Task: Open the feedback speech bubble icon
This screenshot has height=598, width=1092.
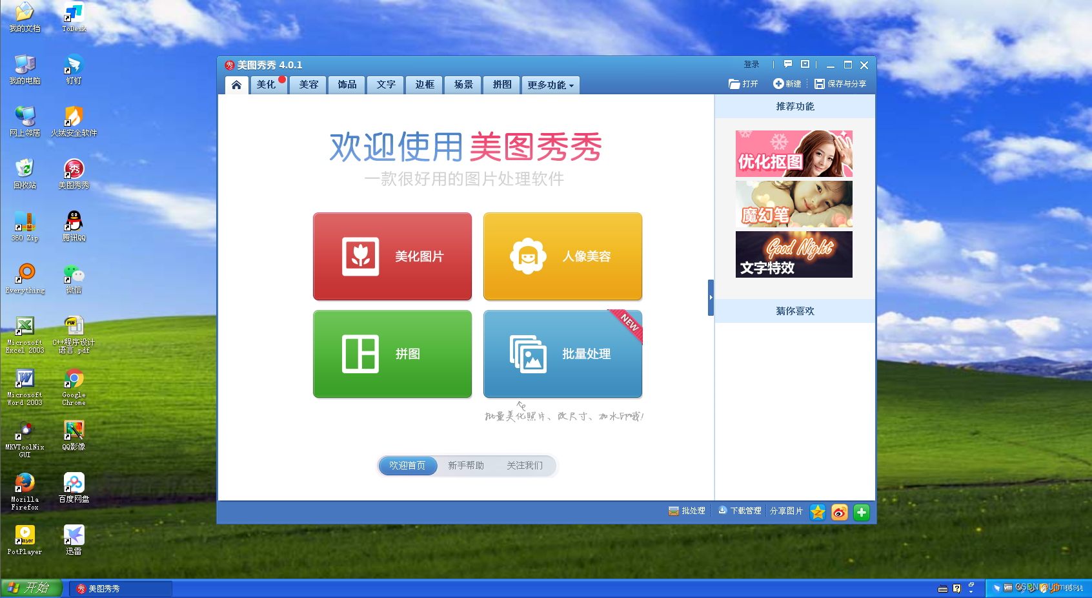Action: (x=788, y=65)
